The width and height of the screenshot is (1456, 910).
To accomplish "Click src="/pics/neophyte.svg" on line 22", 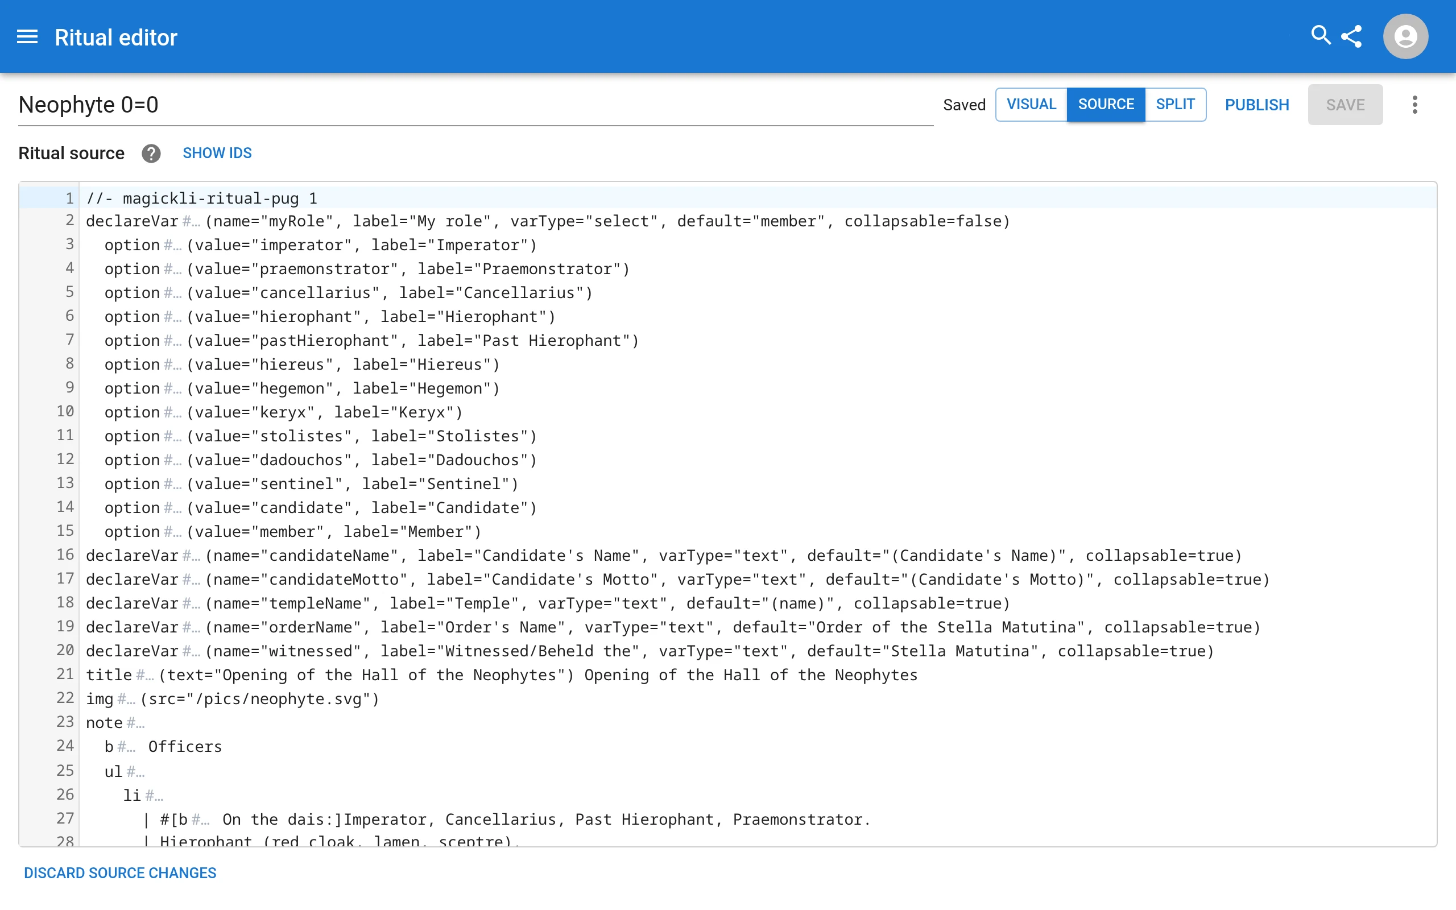I will [x=259, y=700].
